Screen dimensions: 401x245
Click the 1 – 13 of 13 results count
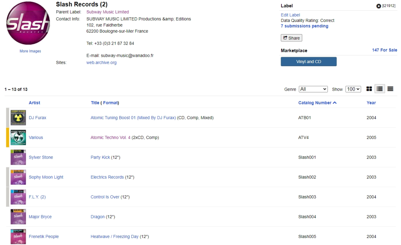pyautogui.click(x=16, y=89)
